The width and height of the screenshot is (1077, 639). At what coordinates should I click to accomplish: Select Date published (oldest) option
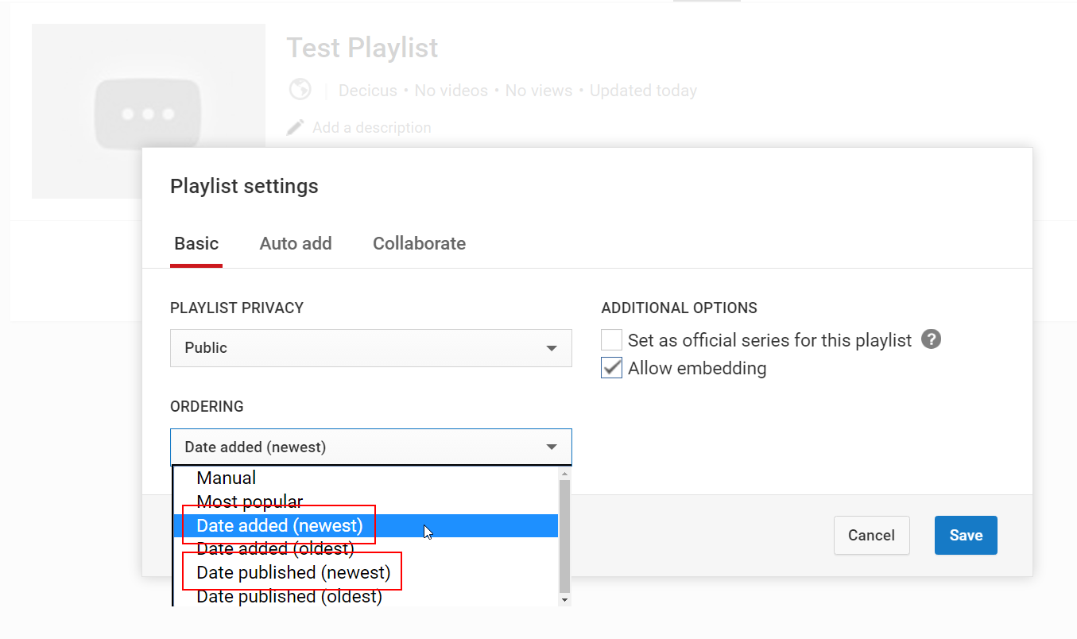pos(289,596)
